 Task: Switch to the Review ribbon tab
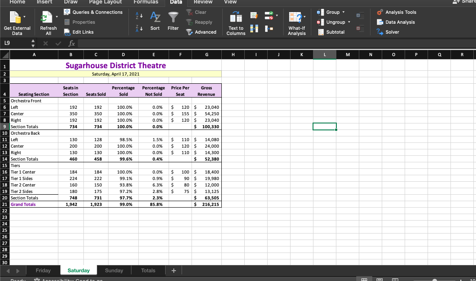pyautogui.click(x=203, y=2)
